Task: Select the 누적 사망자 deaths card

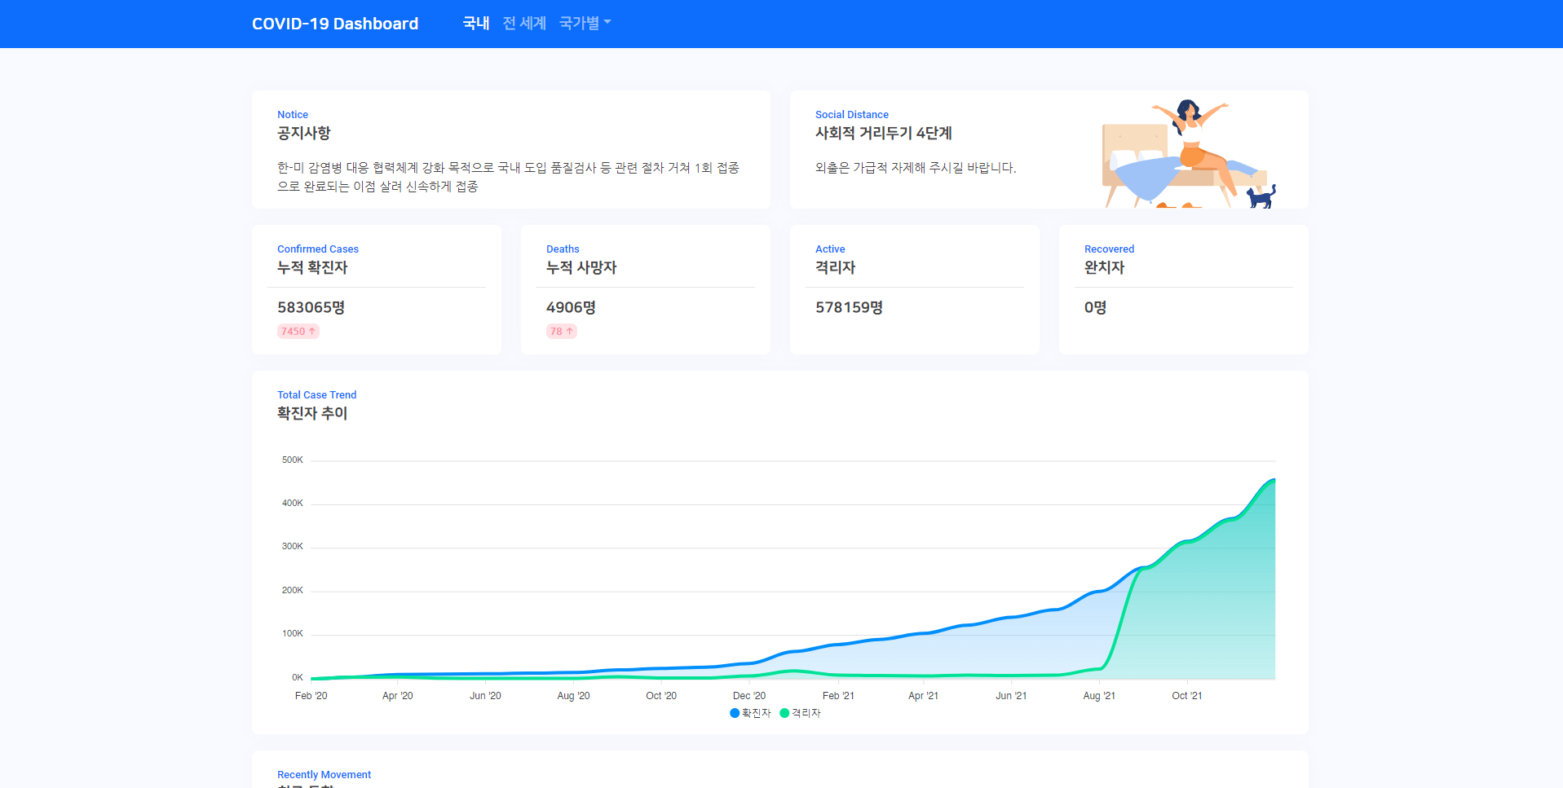Action: point(645,289)
